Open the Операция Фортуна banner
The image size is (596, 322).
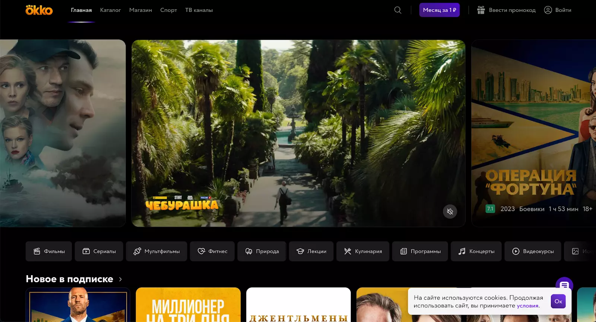[x=533, y=133]
